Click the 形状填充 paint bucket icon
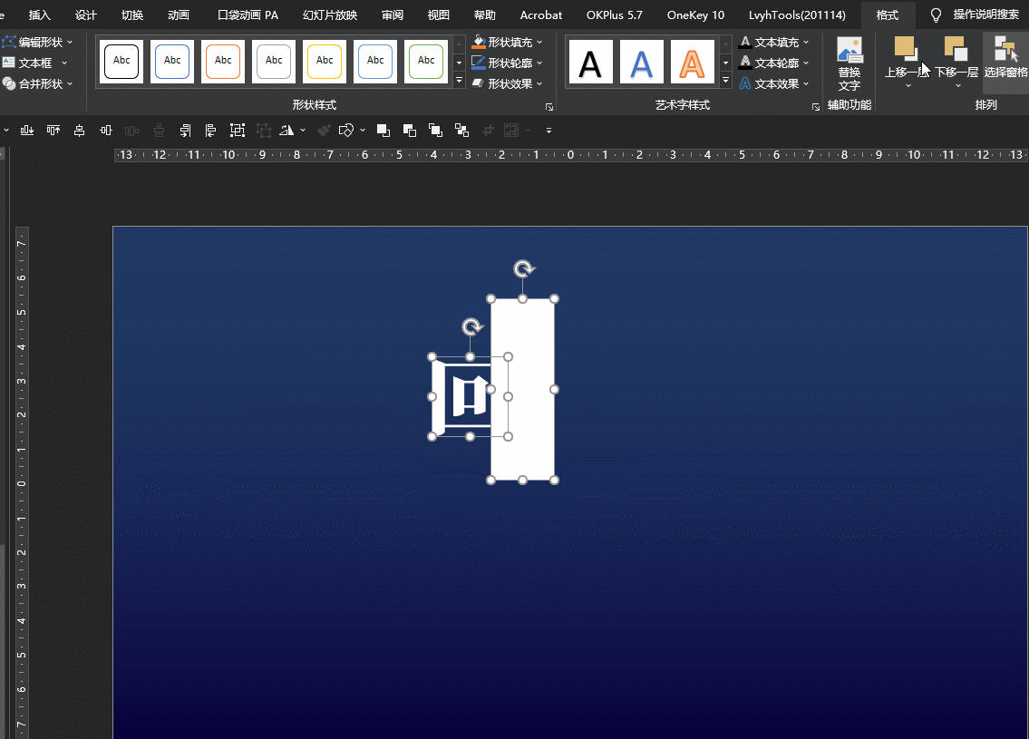Screen dimensions: 1029x739 click(479, 42)
